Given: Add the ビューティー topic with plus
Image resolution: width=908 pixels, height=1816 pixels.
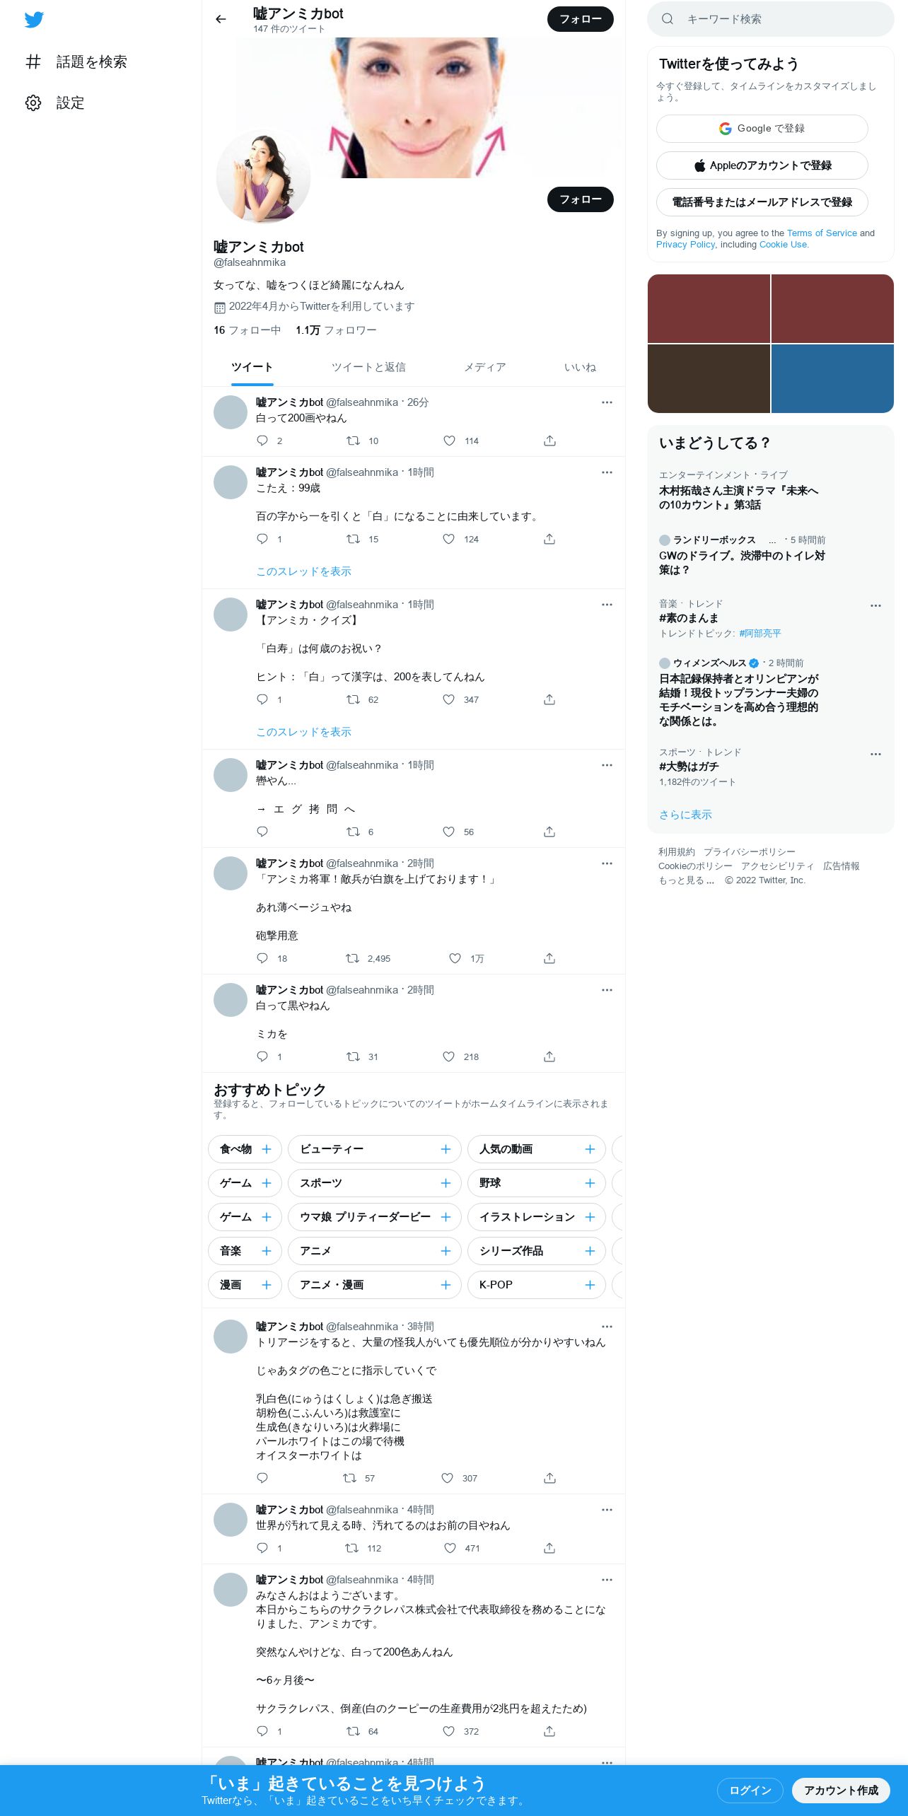Looking at the screenshot, I should point(446,1149).
